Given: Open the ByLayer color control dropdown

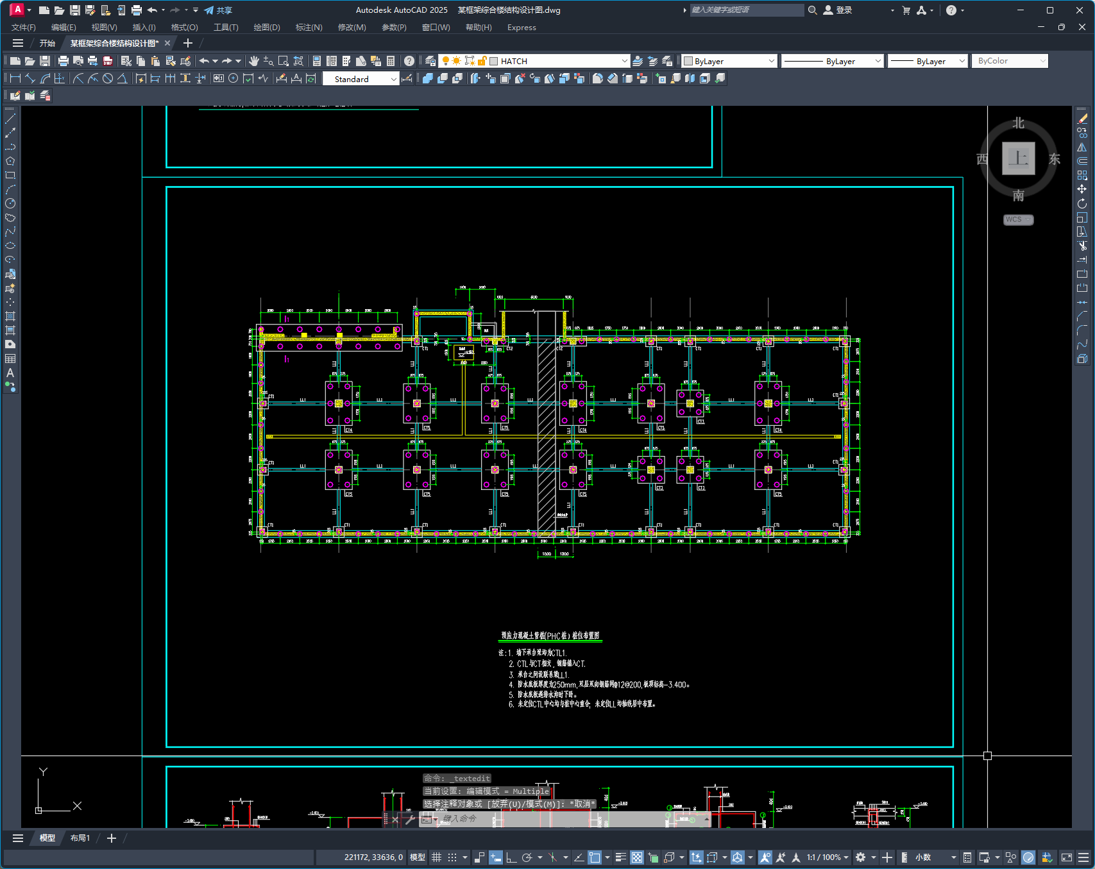Looking at the screenshot, I should pos(771,61).
